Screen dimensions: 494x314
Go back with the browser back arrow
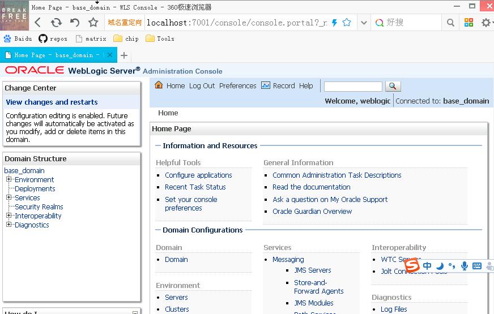point(38,22)
